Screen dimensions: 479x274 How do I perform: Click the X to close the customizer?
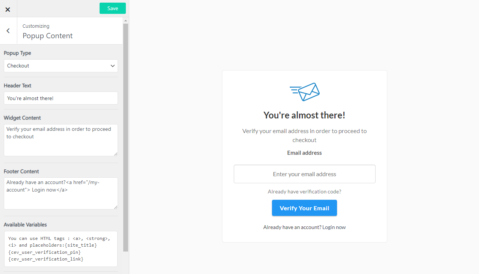tap(8, 9)
